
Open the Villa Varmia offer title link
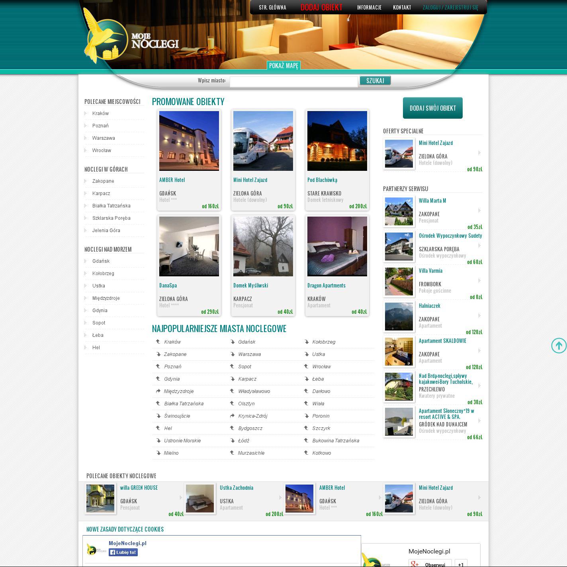point(430,271)
